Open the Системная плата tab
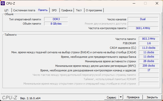 pos(24,10)
